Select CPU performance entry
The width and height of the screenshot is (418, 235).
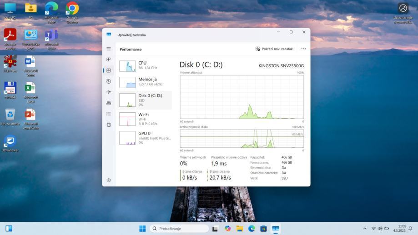pyautogui.click(x=144, y=66)
